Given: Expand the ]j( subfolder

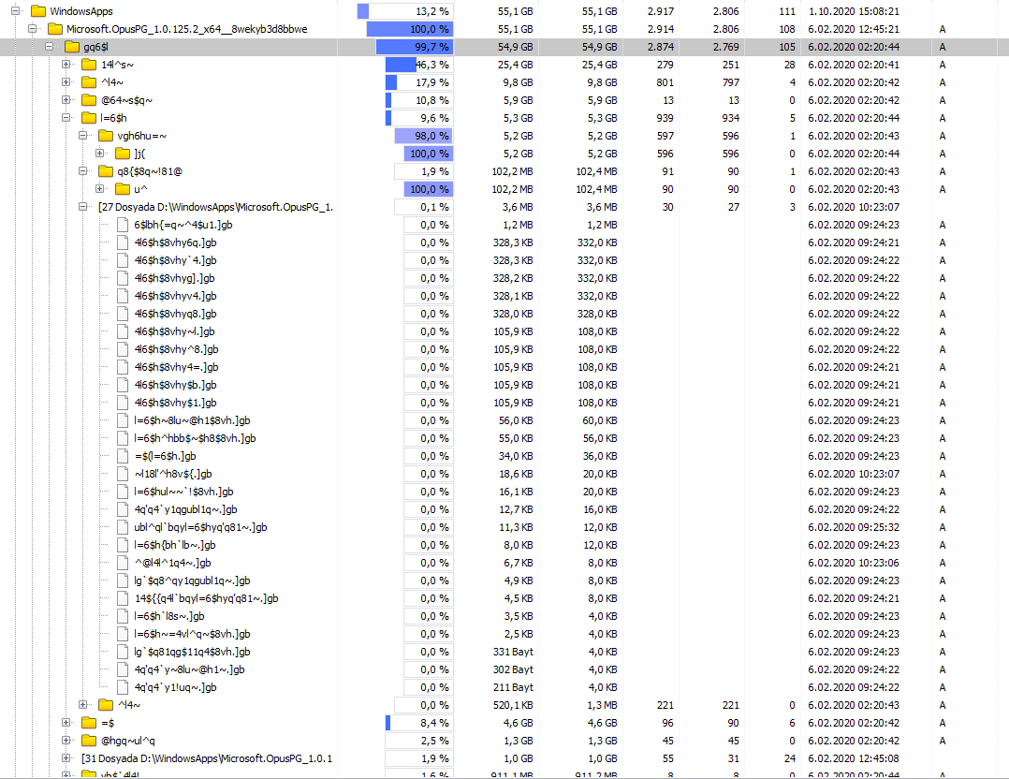Looking at the screenshot, I should (99, 154).
